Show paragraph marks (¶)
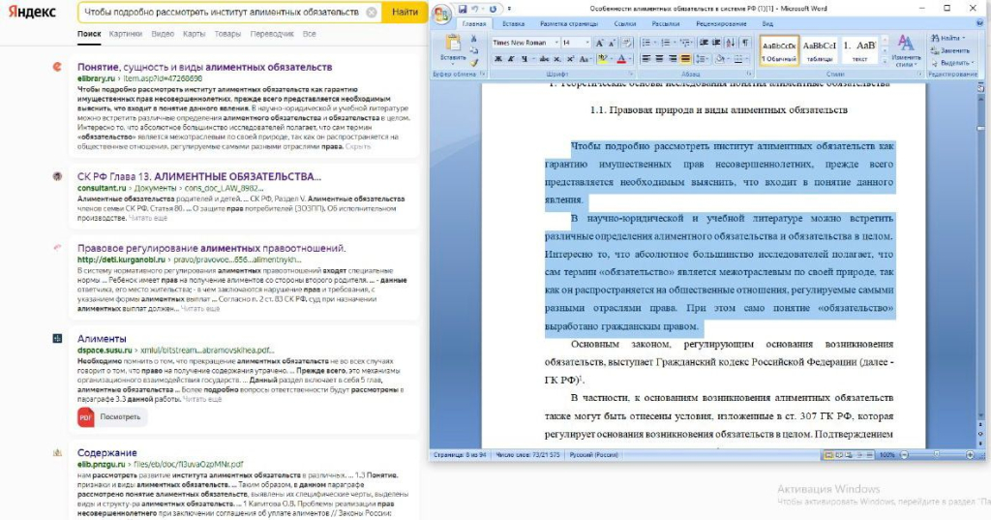Image resolution: width=991 pixels, height=520 pixels. (x=745, y=43)
